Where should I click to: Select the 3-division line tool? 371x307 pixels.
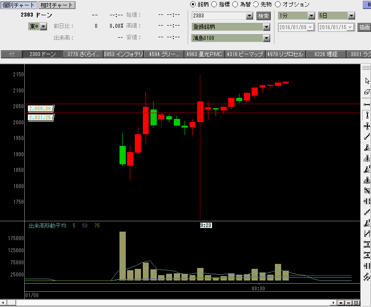[367, 244]
